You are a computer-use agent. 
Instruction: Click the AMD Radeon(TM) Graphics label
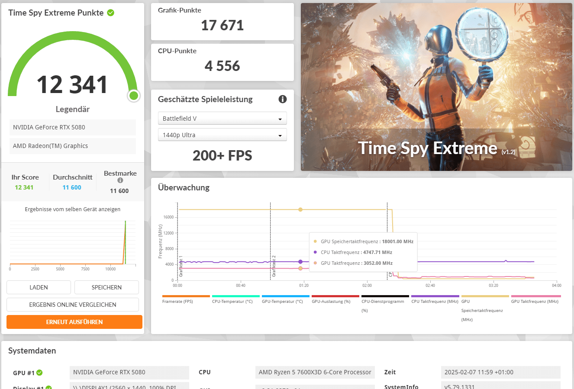(x=73, y=146)
